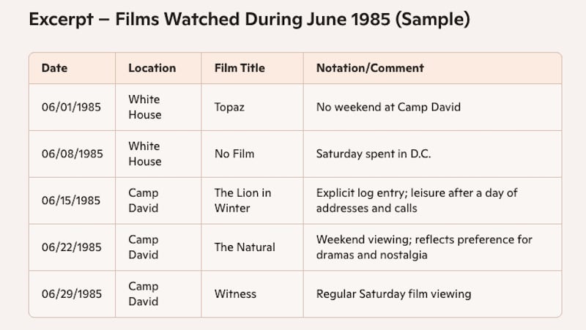The image size is (586, 330).
Task: Select the "No Film" cell
Action: coord(234,154)
